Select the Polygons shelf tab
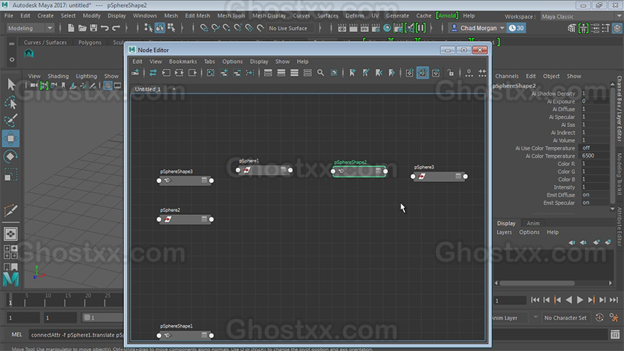The height and width of the screenshot is (351, 624). pyautogui.click(x=89, y=43)
